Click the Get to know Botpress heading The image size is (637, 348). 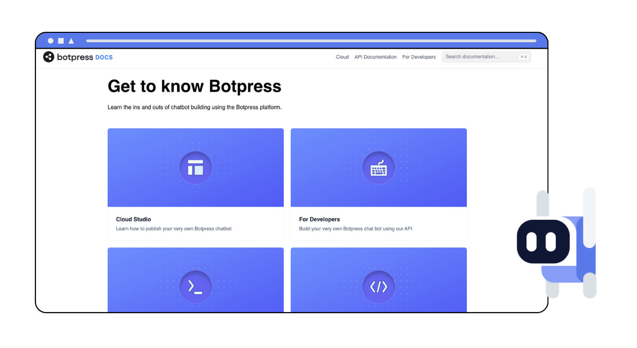click(194, 86)
